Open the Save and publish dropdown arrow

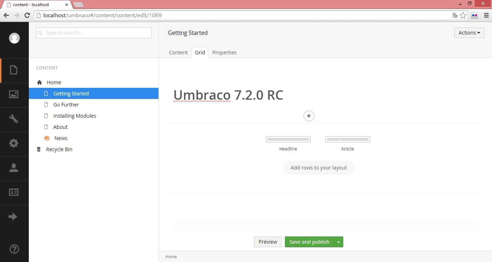click(x=339, y=242)
